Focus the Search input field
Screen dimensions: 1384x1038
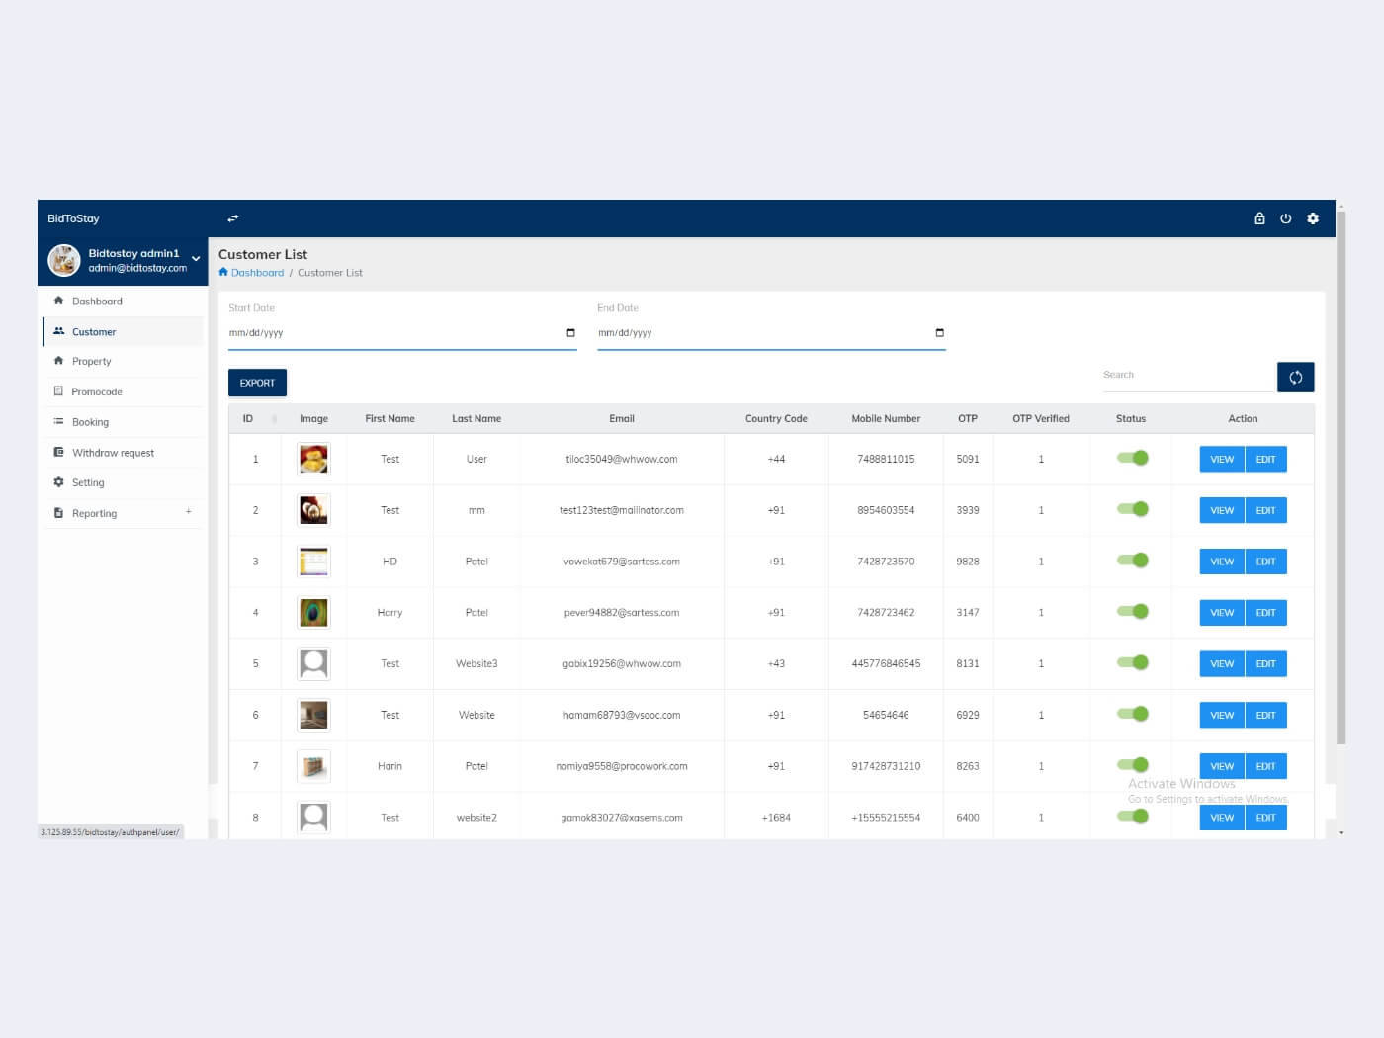[1189, 376]
